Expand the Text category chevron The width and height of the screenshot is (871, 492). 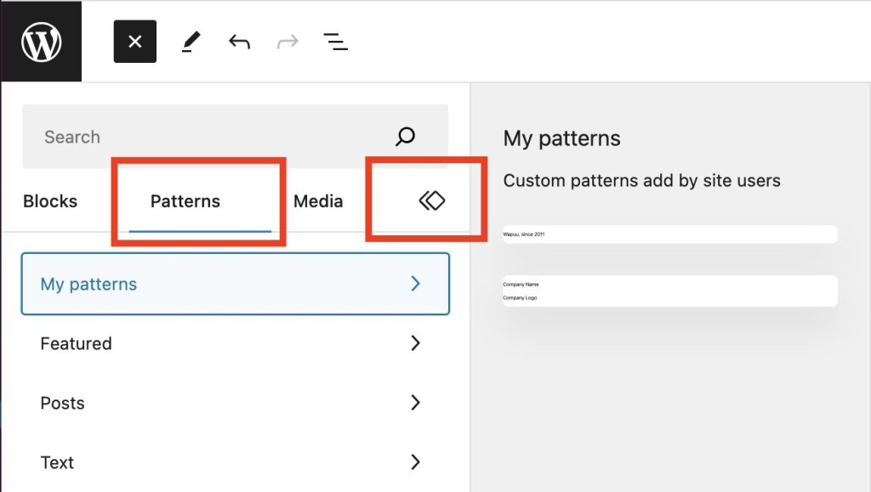pyautogui.click(x=416, y=462)
